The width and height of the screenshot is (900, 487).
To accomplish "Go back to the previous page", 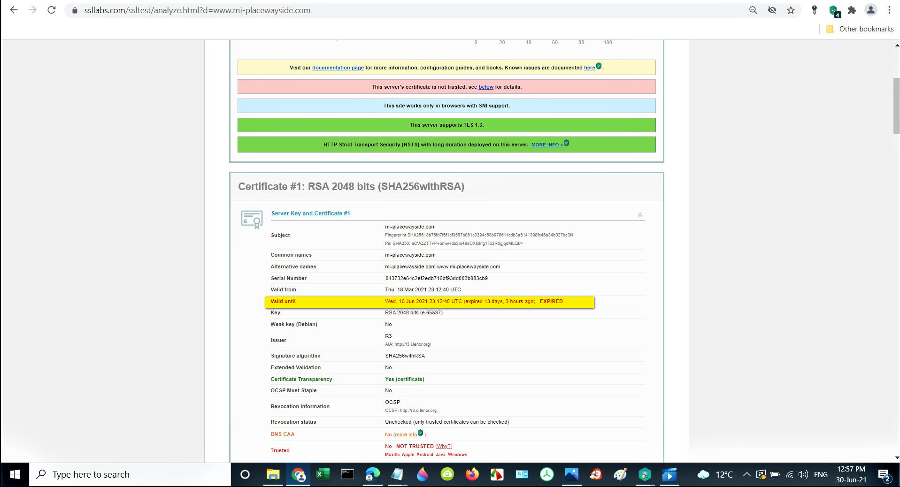I will [14, 10].
